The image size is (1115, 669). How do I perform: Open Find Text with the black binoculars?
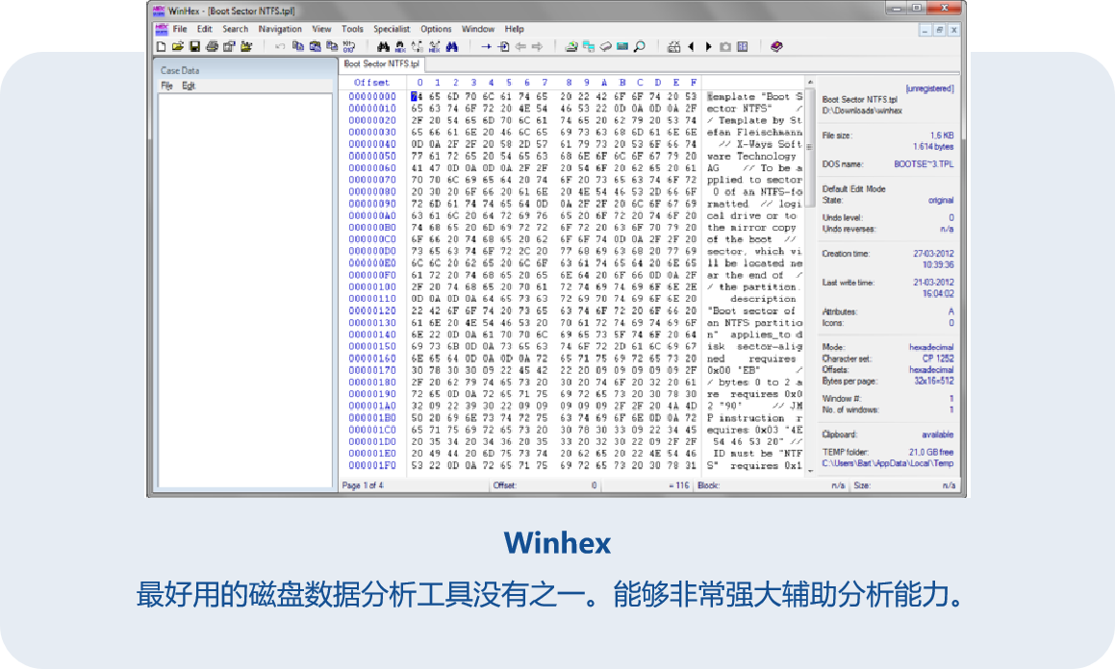tap(383, 47)
